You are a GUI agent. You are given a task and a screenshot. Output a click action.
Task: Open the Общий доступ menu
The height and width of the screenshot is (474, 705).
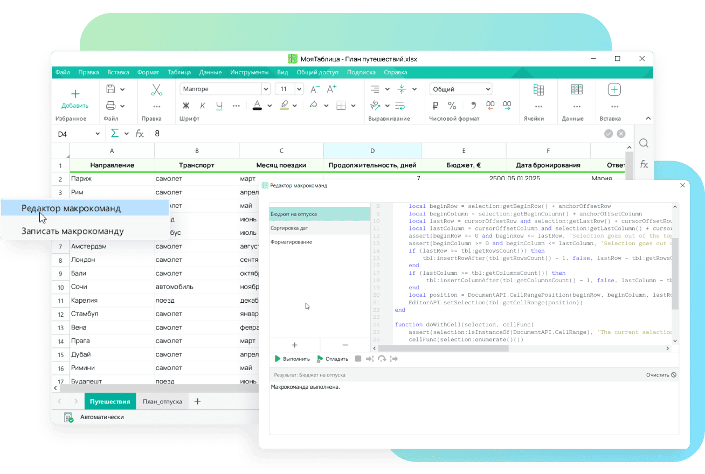tap(317, 72)
